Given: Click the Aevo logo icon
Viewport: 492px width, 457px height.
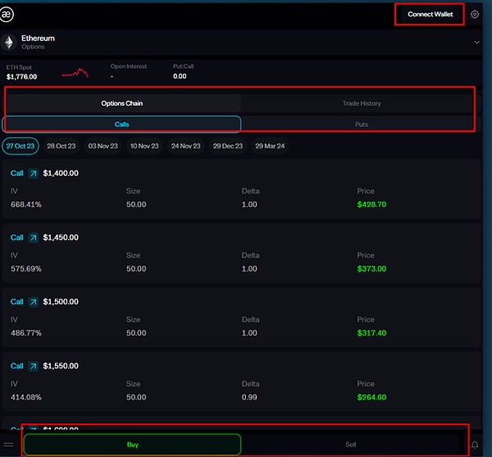Looking at the screenshot, I should (x=11, y=14).
